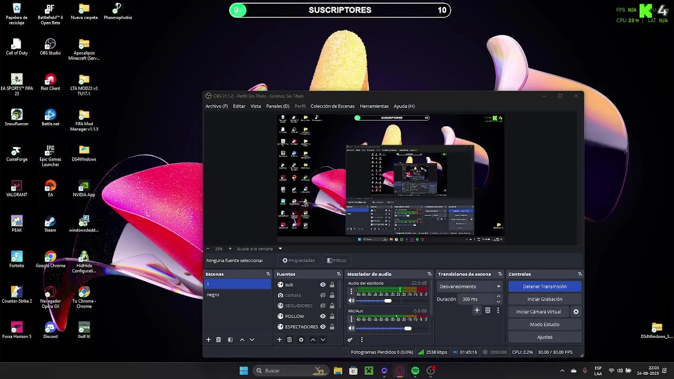Image resolution: width=674 pixels, height=379 pixels.
Task: Remove scene transition with trash icon
Action: (x=488, y=311)
